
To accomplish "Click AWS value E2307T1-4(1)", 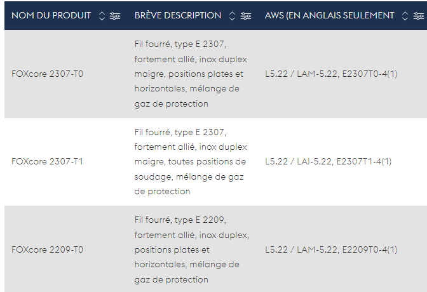I will (364, 162).
